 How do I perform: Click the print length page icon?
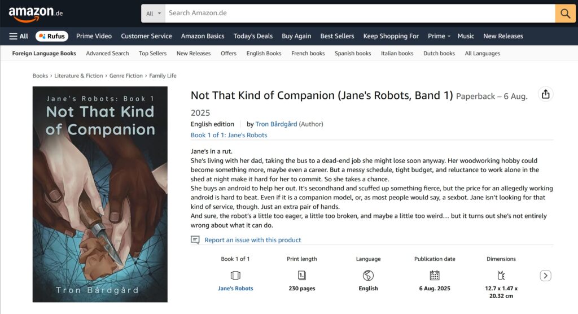click(x=302, y=276)
